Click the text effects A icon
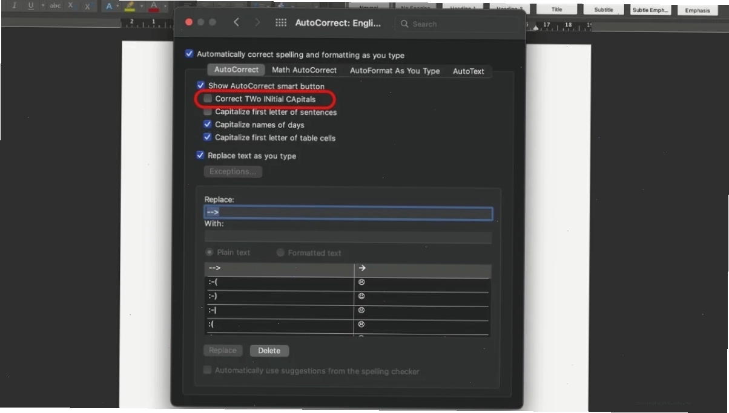The image size is (729, 413). pos(109,6)
